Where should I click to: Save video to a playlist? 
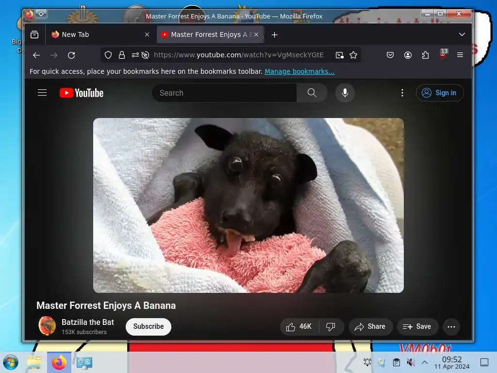(417, 327)
